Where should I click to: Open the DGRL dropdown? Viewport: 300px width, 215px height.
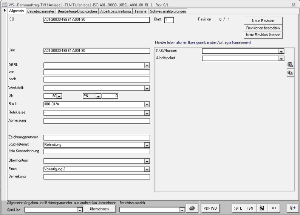[x=147, y=65]
